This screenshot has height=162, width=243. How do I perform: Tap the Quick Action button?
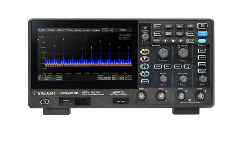180,33
